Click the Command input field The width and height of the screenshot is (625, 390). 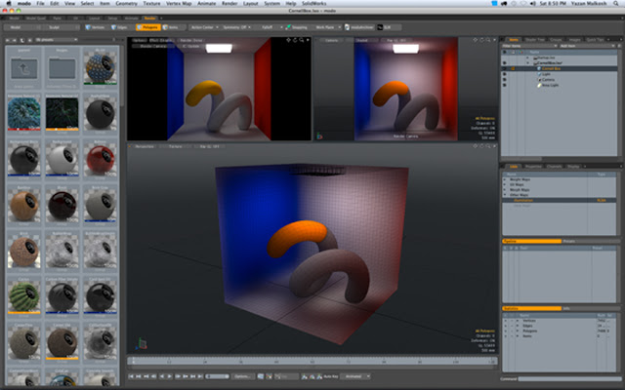569,379
